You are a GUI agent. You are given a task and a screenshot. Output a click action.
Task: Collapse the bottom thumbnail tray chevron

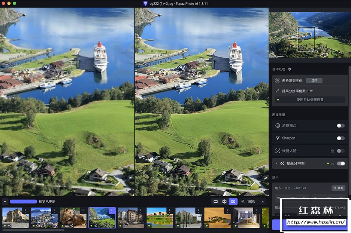[5, 202]
